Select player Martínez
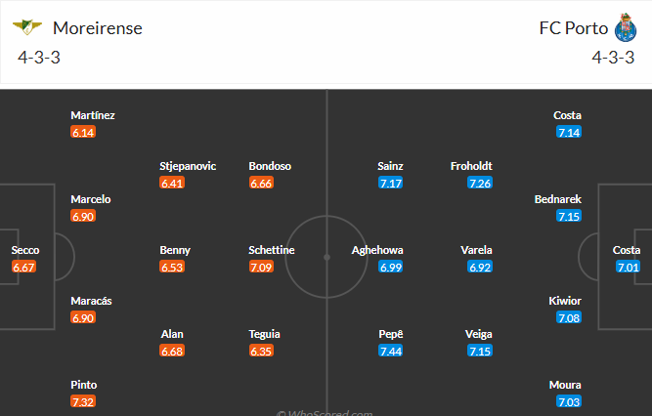652x416 pixels. coord(93,115)
